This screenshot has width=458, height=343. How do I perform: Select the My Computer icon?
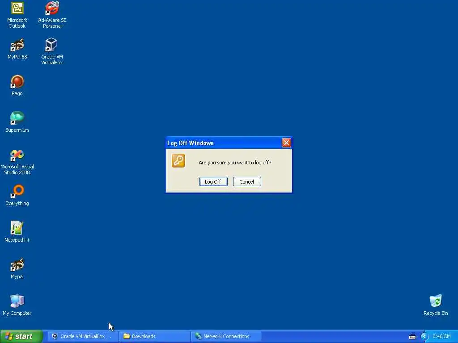tap(17, 305)
